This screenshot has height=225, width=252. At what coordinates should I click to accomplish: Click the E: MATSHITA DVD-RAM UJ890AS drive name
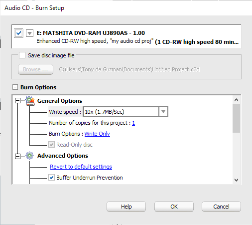pyautogui.click(x=91, y=33)
